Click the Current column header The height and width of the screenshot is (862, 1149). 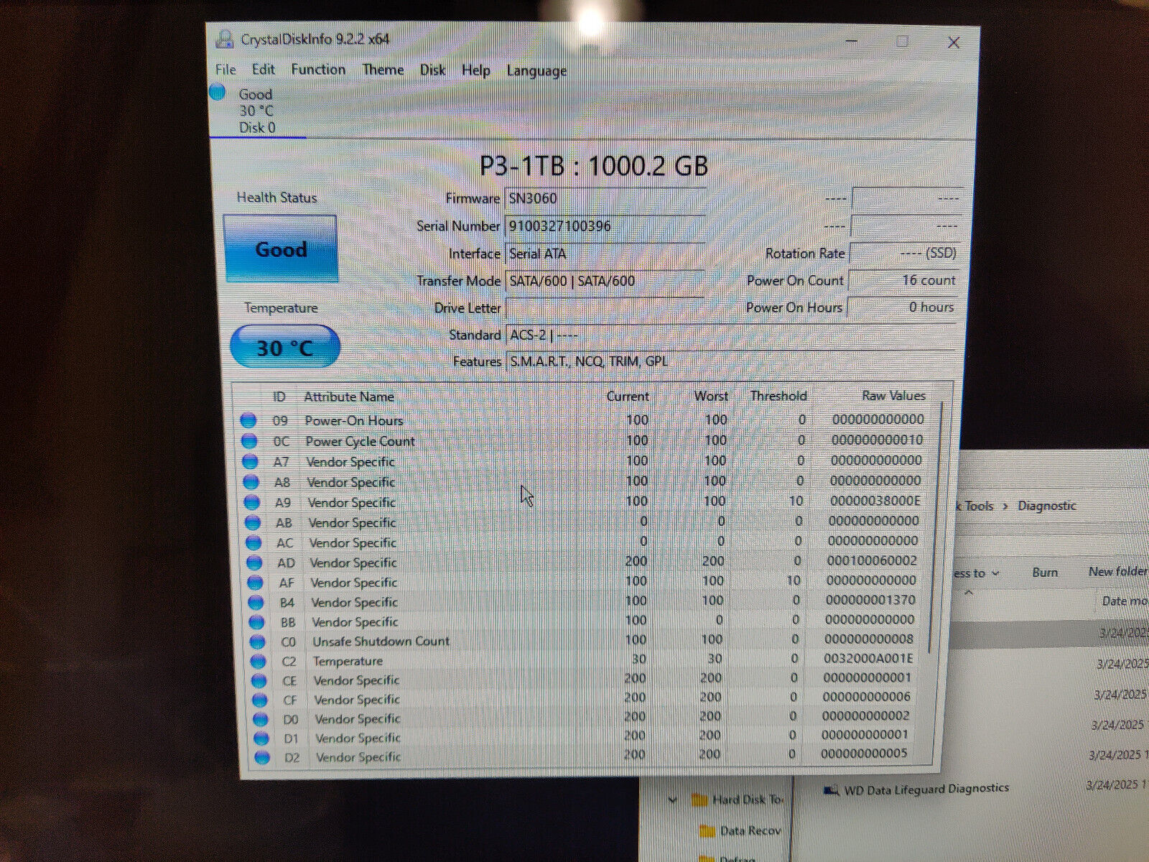(x=627, y=397)
